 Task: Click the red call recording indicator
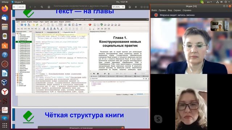(x=156, y=15)
